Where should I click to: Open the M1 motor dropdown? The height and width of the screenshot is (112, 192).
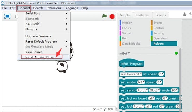[141, 82]
